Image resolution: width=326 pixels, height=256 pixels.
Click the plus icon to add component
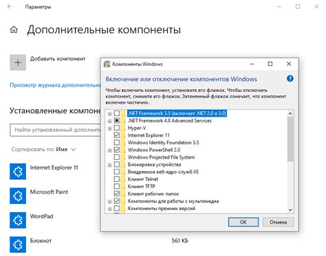click(x=18, y=62)
